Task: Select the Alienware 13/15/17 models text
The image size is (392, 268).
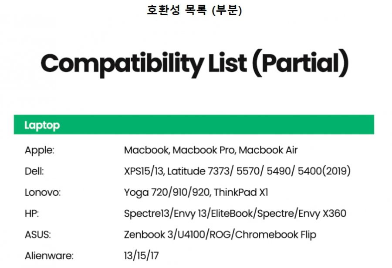Action: pos(141,256)
